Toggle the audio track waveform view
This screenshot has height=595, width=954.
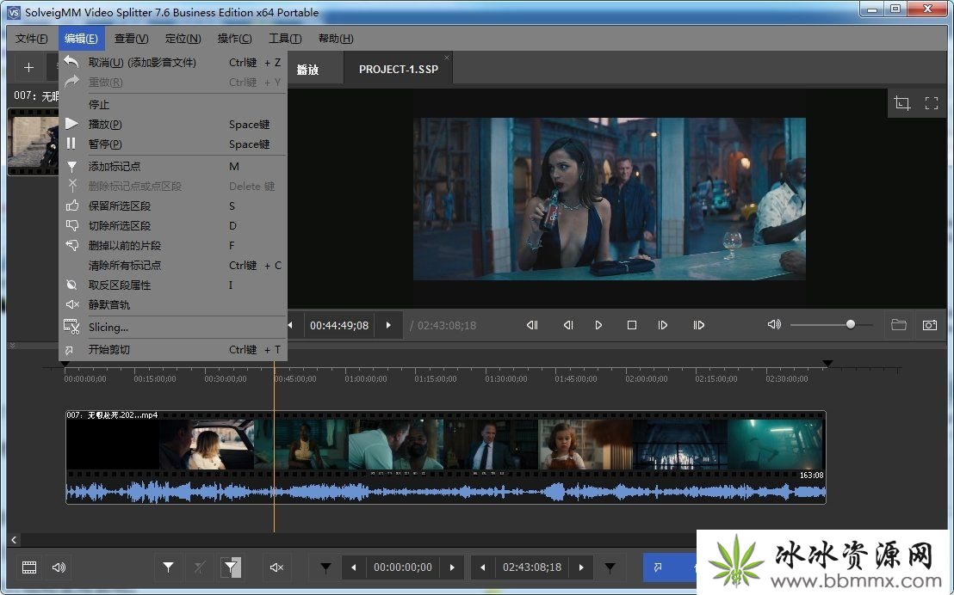coord(59,567)
